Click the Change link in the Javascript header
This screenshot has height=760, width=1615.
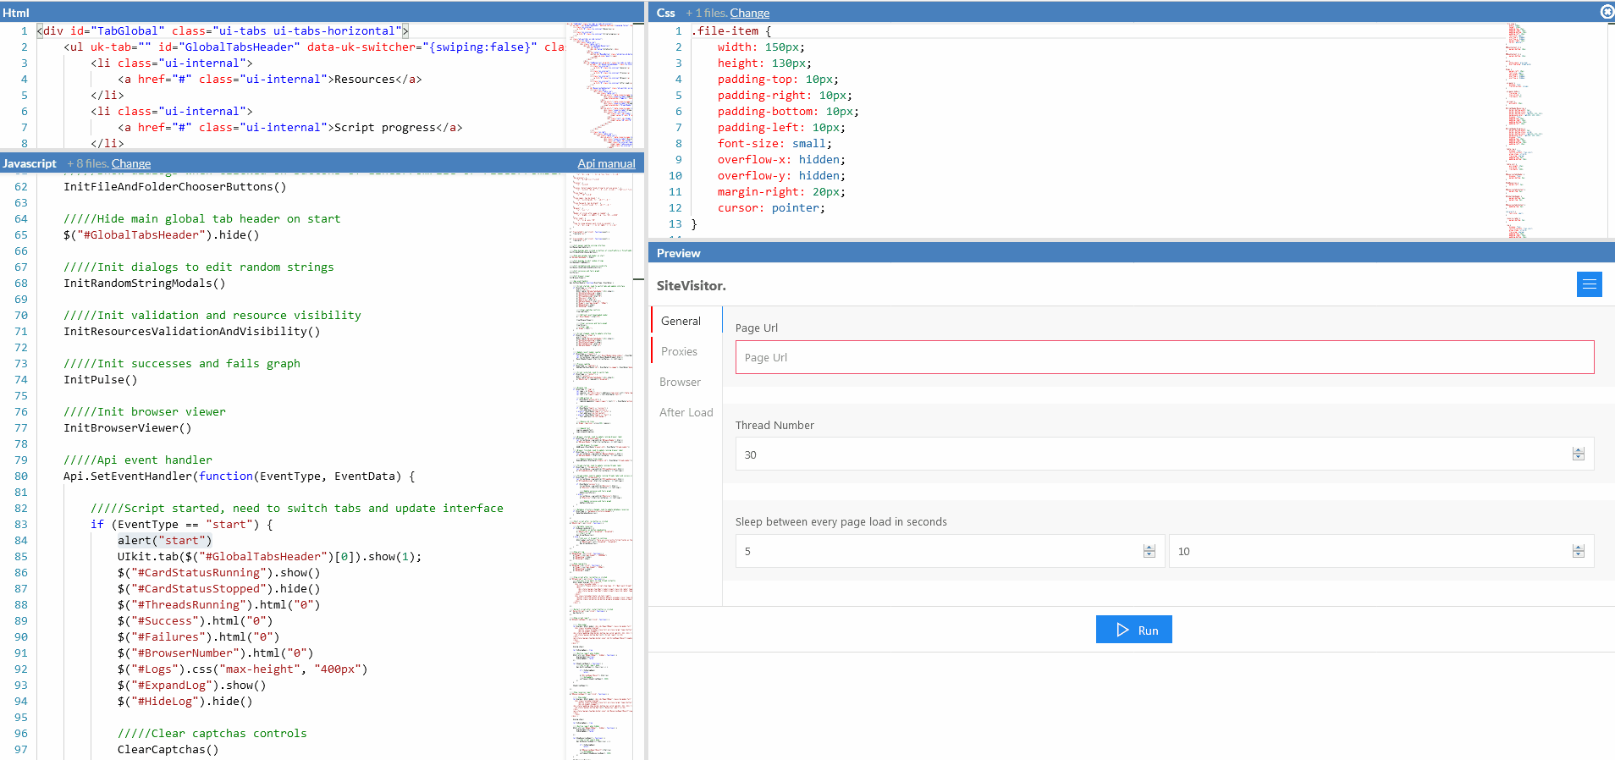pyautogui.click(x=131, y=163)
